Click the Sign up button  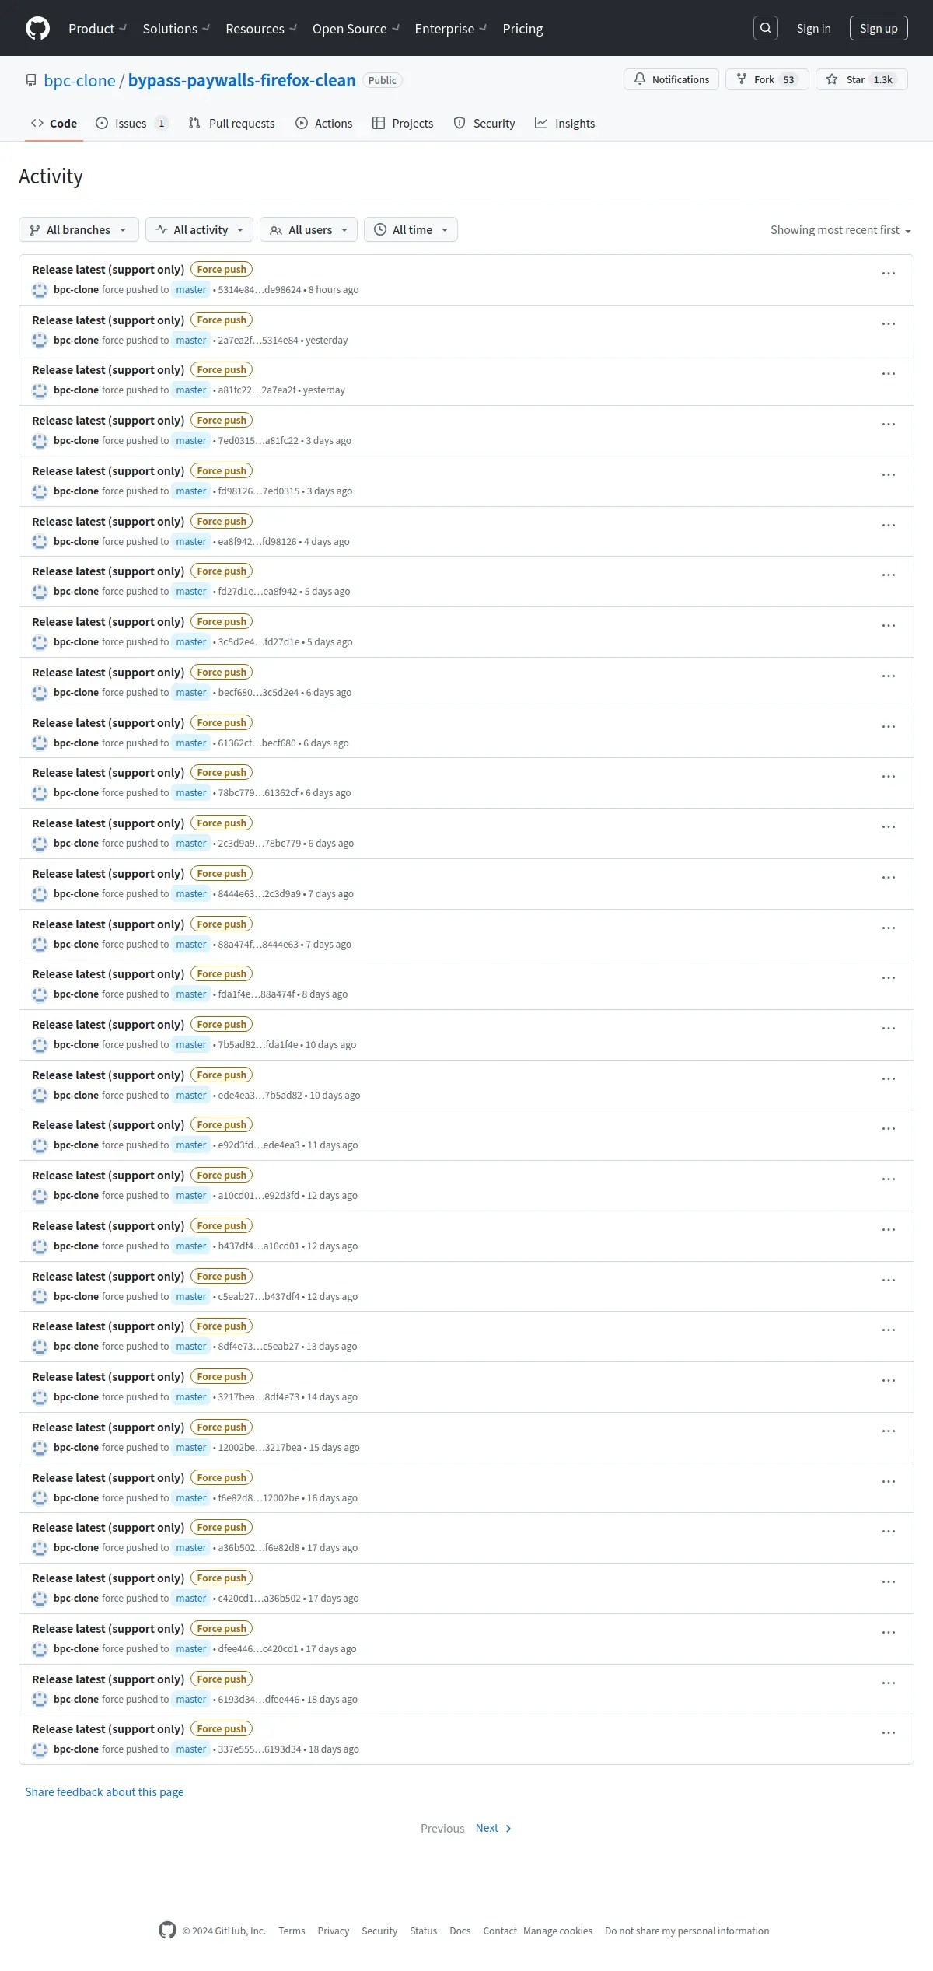point(879,28)
